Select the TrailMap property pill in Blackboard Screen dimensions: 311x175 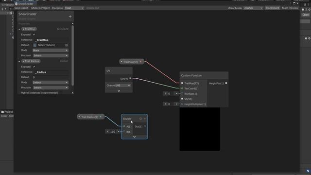click(x=29, y=29)
